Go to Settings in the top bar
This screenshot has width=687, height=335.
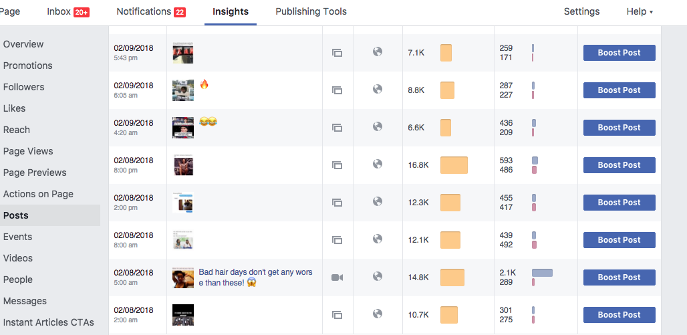[581, 11]
